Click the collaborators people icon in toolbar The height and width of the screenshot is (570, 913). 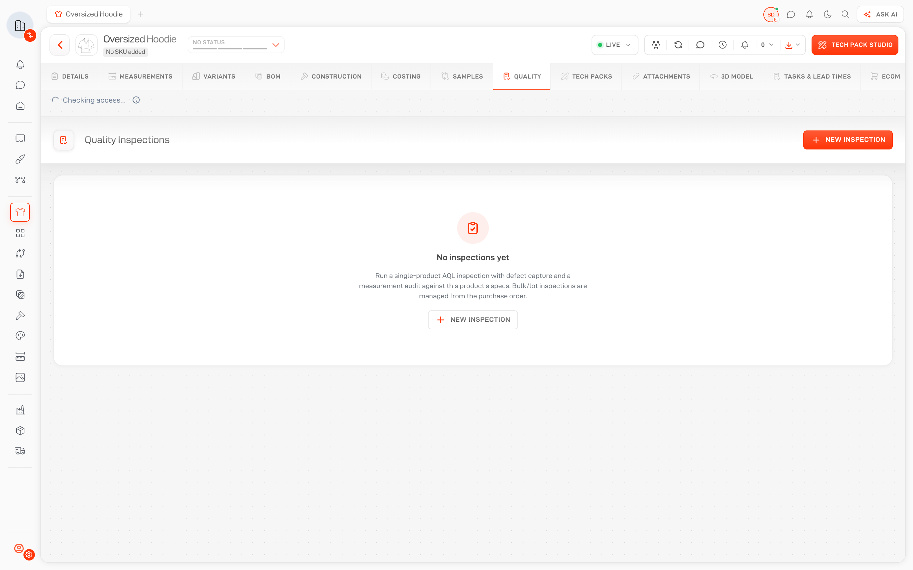pyautogui.click(x=656, y=45)
